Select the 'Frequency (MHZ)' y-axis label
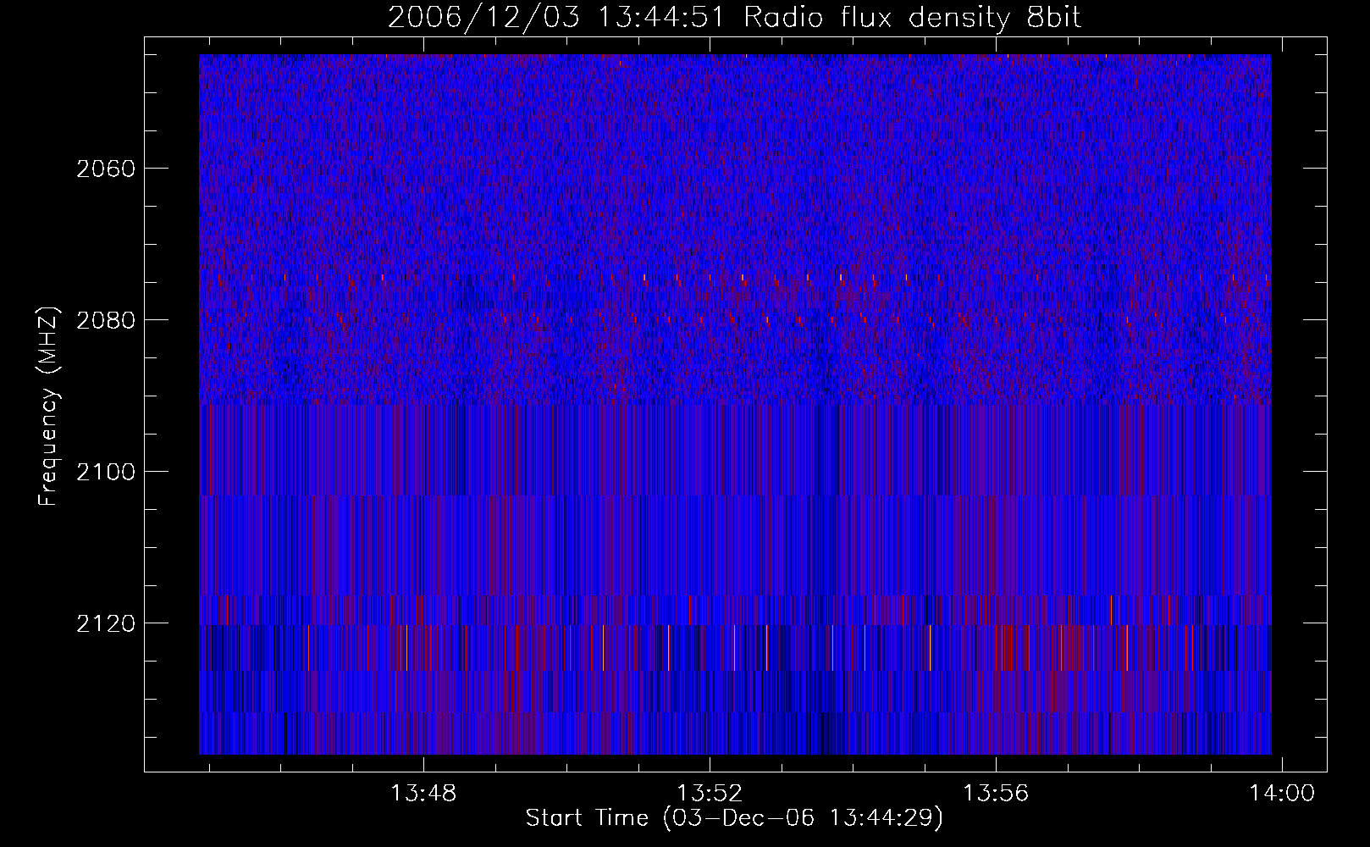 click(48, 407)
